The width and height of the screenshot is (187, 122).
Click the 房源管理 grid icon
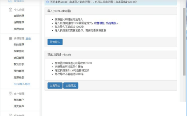pyautogui.click(x=10, y=38)
